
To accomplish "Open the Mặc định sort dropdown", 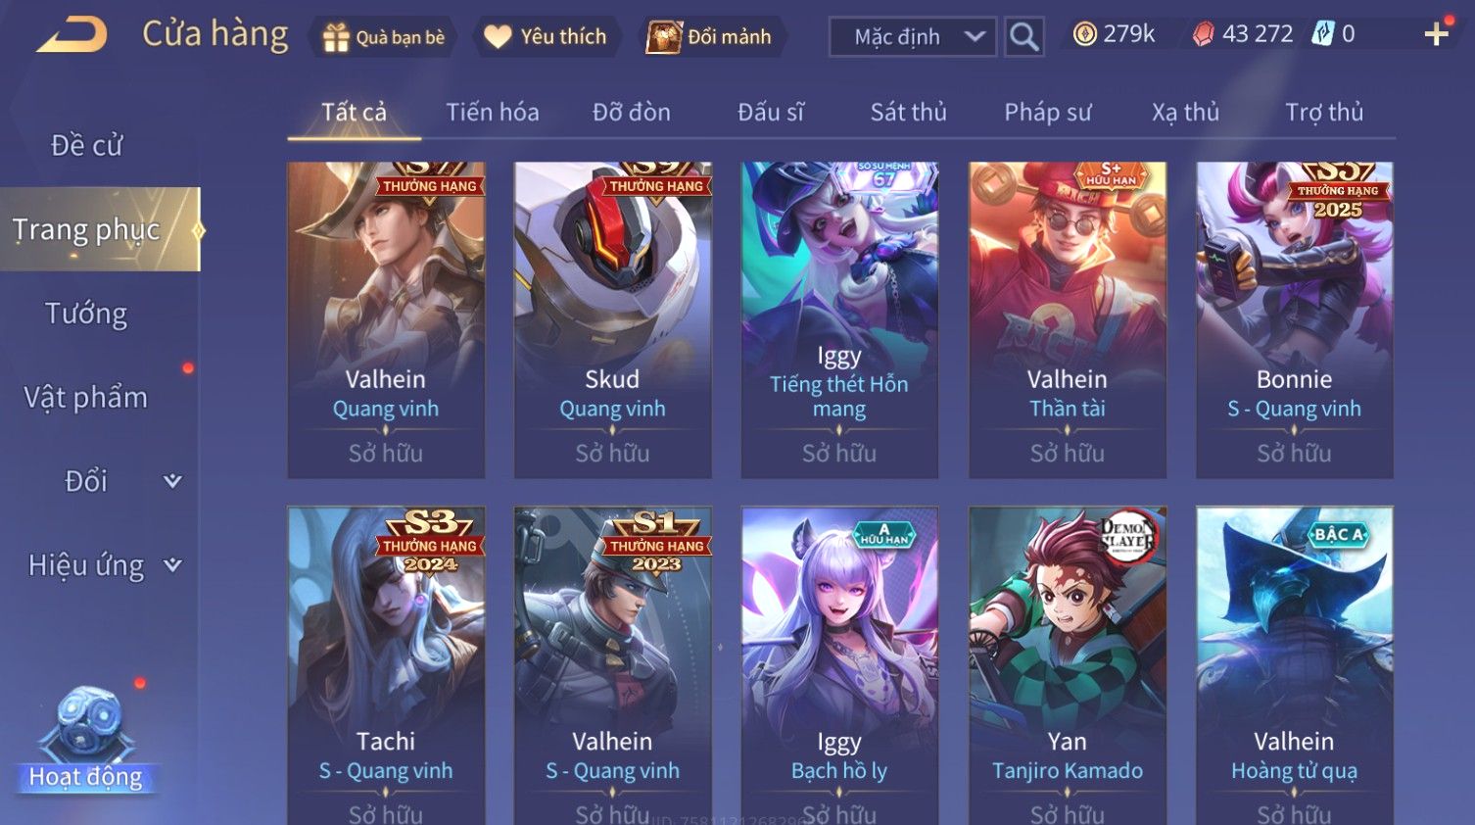I will pyautogui.click(x=913, y=37).
